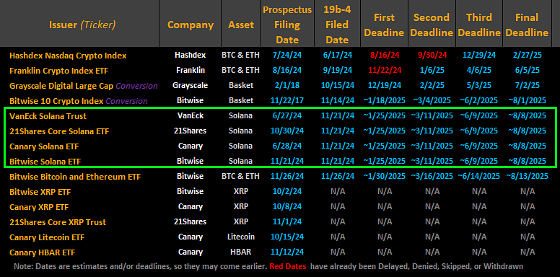Select the Final Deadline column header
Viewport: 560px width, 277px height.
point(527,25)
